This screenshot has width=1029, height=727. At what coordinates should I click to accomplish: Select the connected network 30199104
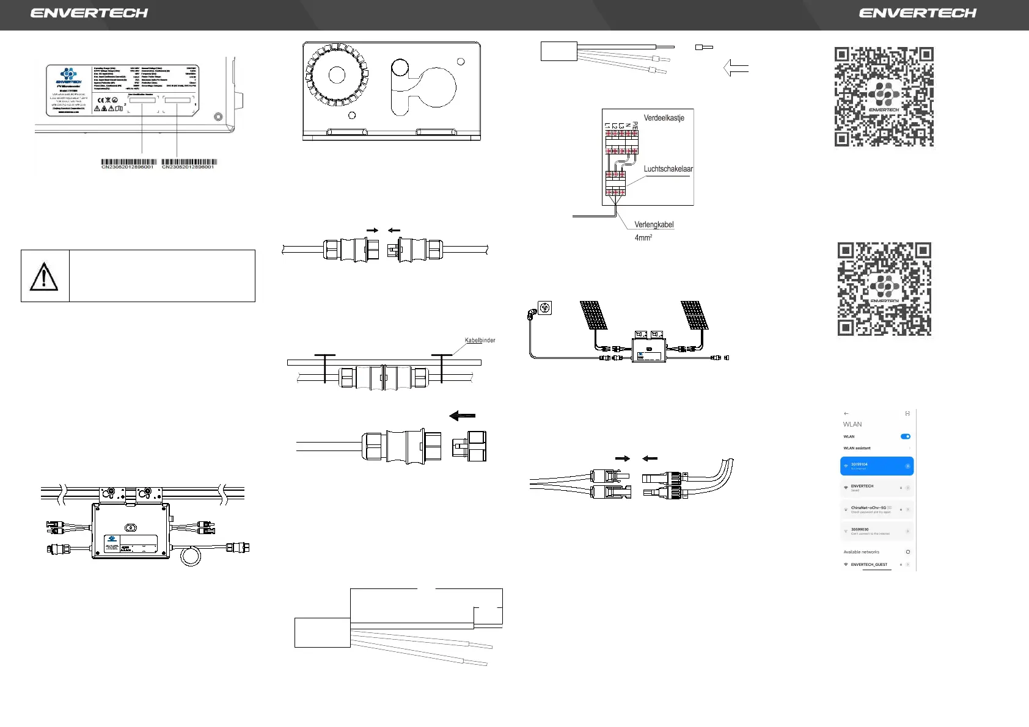(877, 466)
